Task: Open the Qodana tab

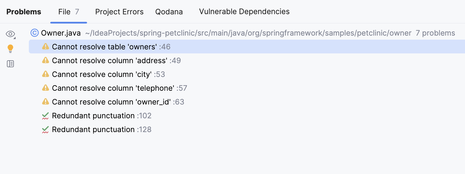Action: 169,12
